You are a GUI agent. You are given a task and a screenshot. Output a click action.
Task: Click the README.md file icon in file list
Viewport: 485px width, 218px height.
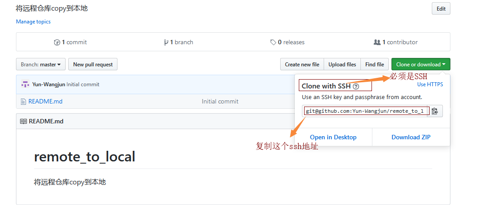pos(23,101)
